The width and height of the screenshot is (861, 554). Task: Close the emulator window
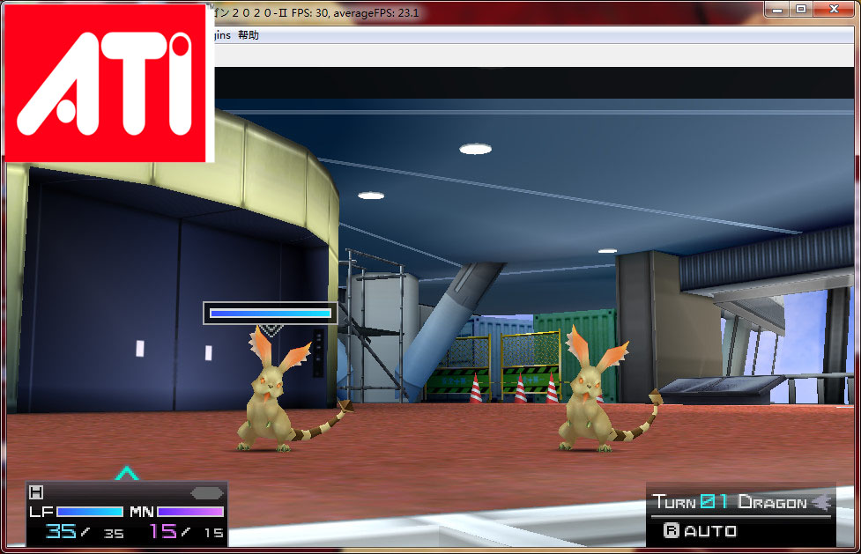(x=834, y=10)
